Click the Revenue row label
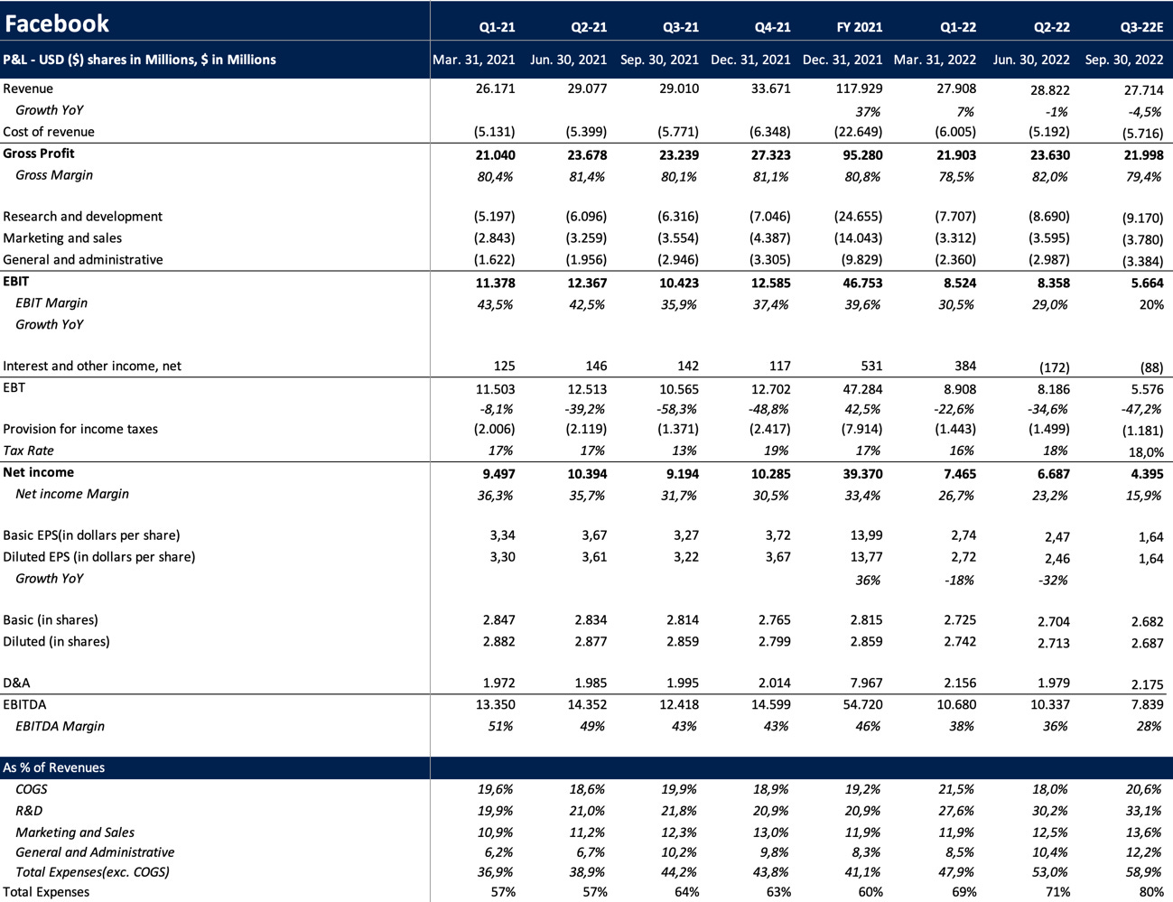 pyautogui.click(x=28, y=88)
